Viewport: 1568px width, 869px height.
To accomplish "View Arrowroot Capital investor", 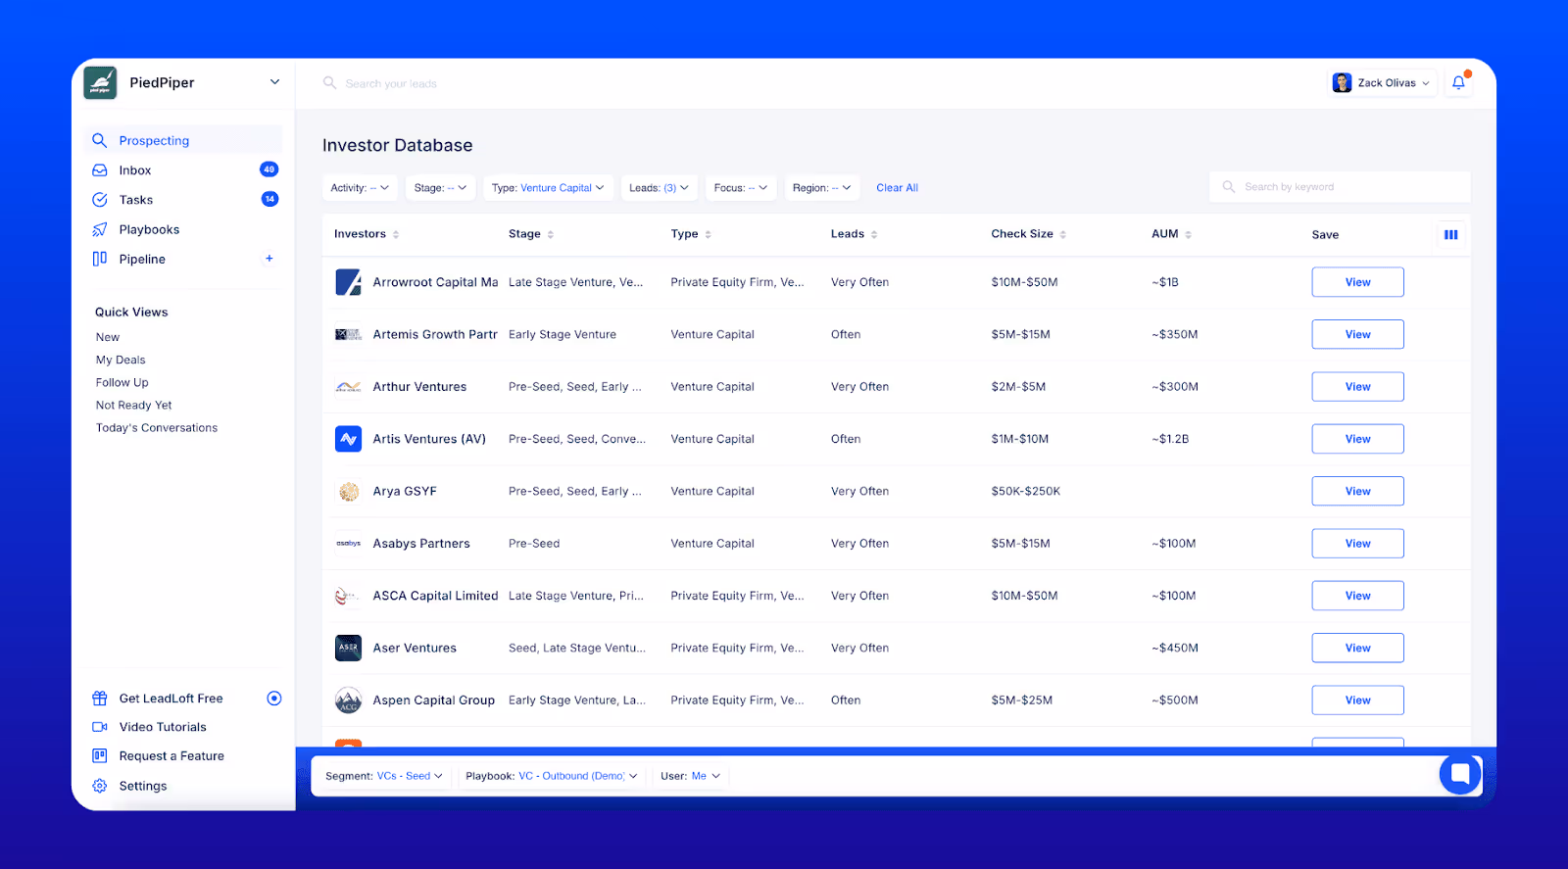I will pyautogui.click(x=1358, y=282).
